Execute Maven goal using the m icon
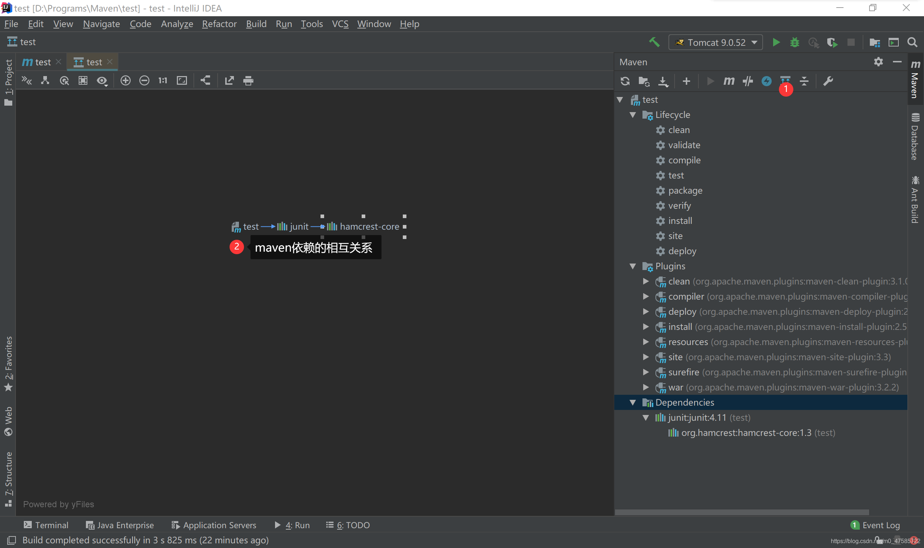This screenshot has height=548, width=924. (x=728, y=81)
